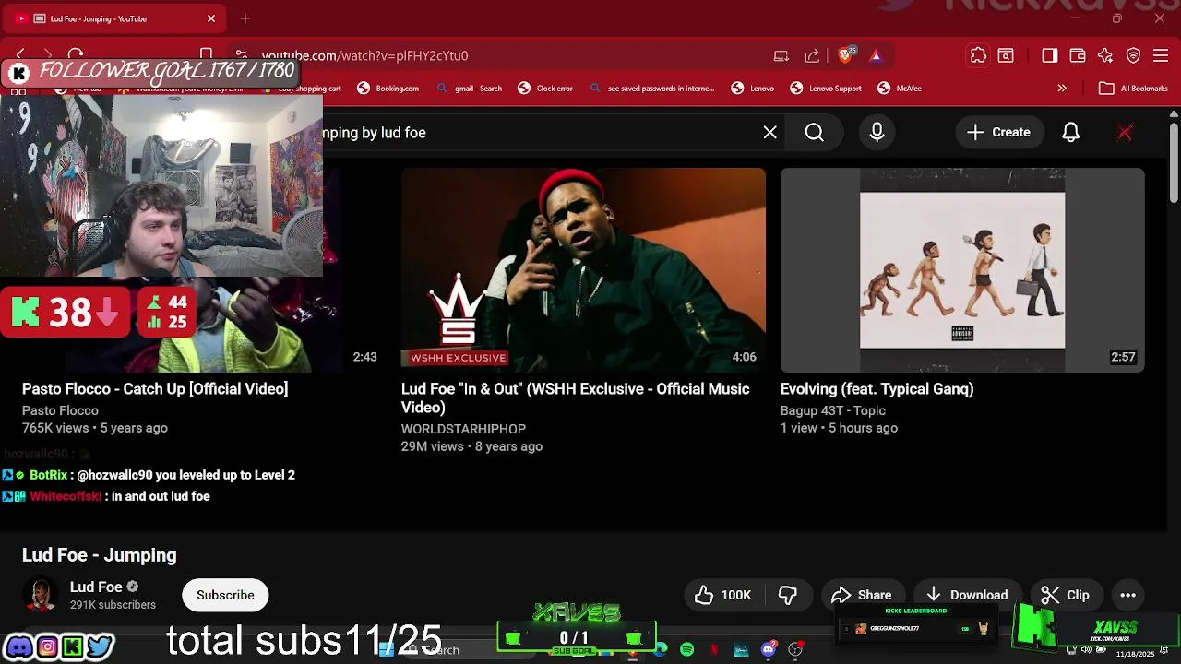1181x664 pixels.
Task: Open Microsoft Edge in taskbar
Action: pos(661,650)
